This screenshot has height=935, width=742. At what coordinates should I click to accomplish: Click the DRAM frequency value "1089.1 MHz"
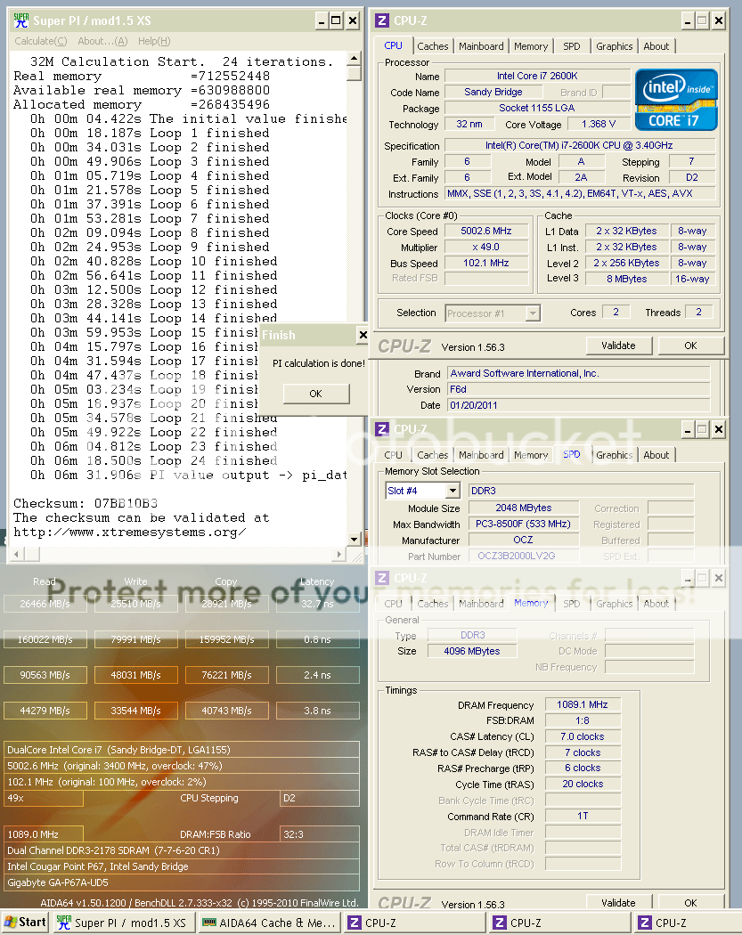point(583,705)
